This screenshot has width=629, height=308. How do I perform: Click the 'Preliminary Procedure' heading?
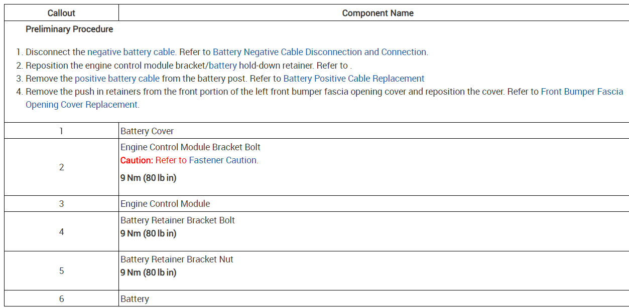click(x=69, y=29)
